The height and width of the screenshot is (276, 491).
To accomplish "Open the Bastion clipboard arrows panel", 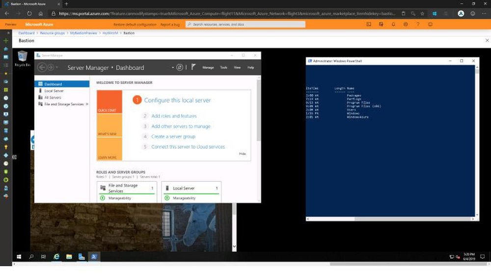I will coord(14,157).
